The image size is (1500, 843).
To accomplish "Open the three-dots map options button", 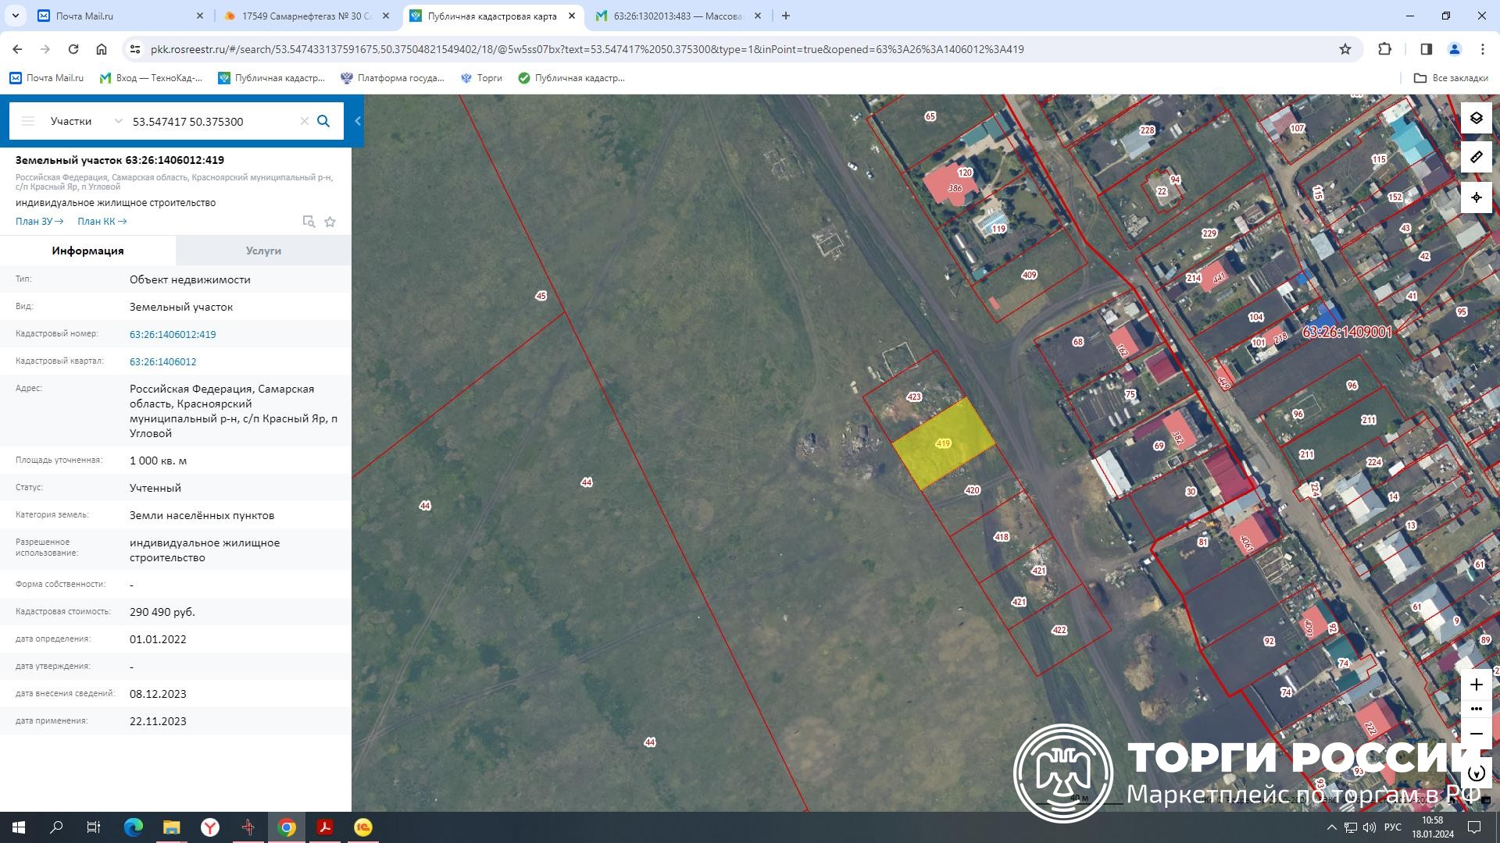I will pyautogui.click(x=1476, y=709).
